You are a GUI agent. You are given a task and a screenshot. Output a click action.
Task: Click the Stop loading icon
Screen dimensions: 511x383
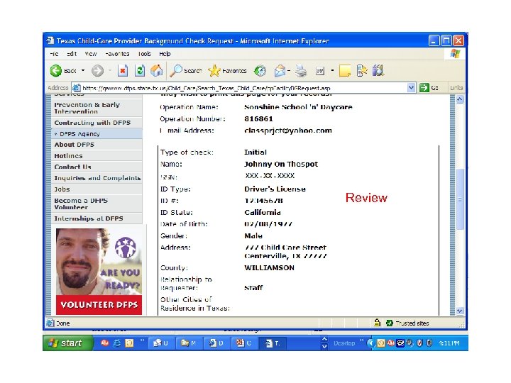point(123,71)
